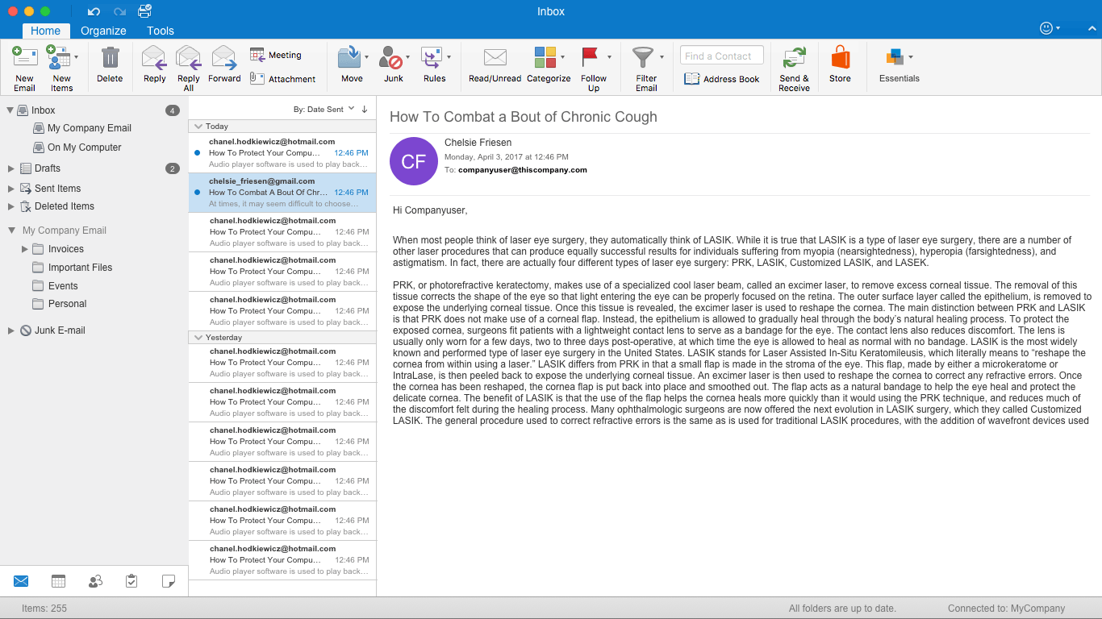Toggle sort order arrow in message list
Viewport: 1102px width, 619px height.
(x=365, y=110)
